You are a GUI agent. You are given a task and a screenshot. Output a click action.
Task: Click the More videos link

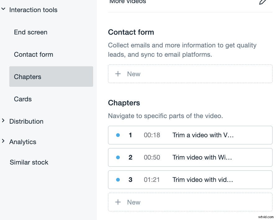point(127,2)
